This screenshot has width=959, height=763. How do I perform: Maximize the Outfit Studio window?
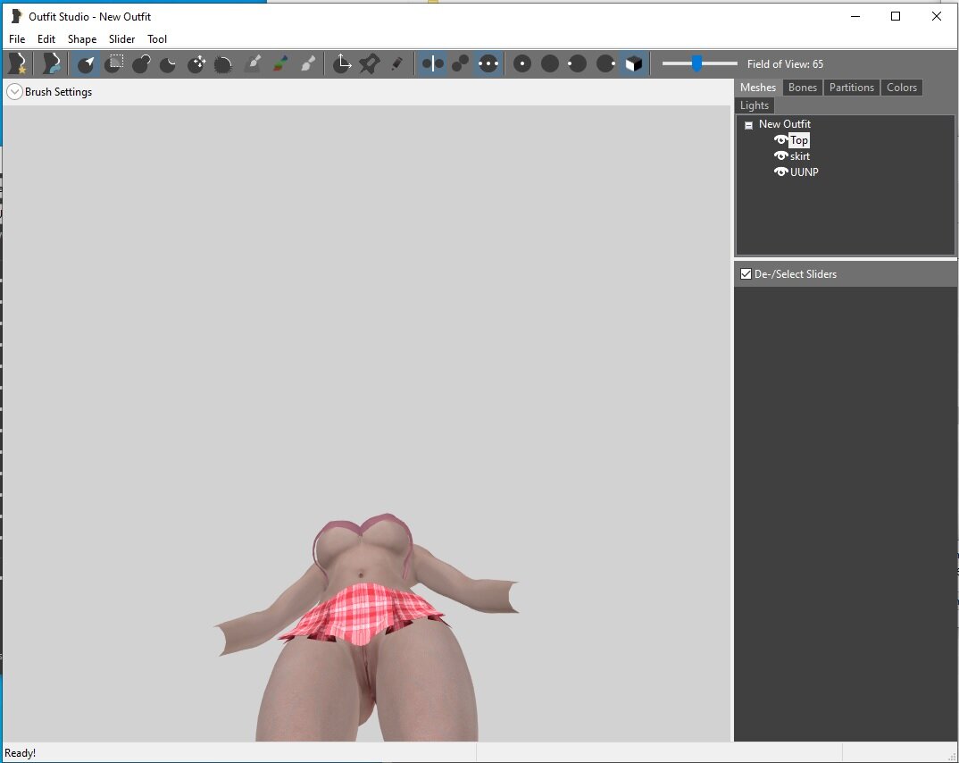tap(896, 16)
